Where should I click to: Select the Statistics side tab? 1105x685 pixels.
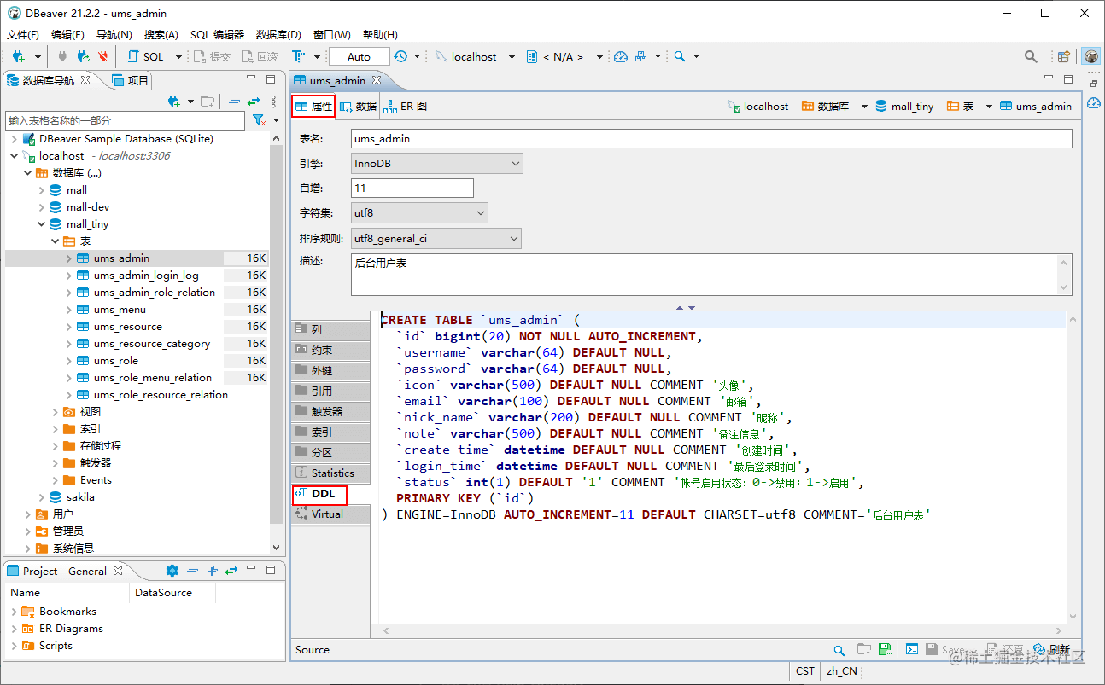tap(331, 473)
